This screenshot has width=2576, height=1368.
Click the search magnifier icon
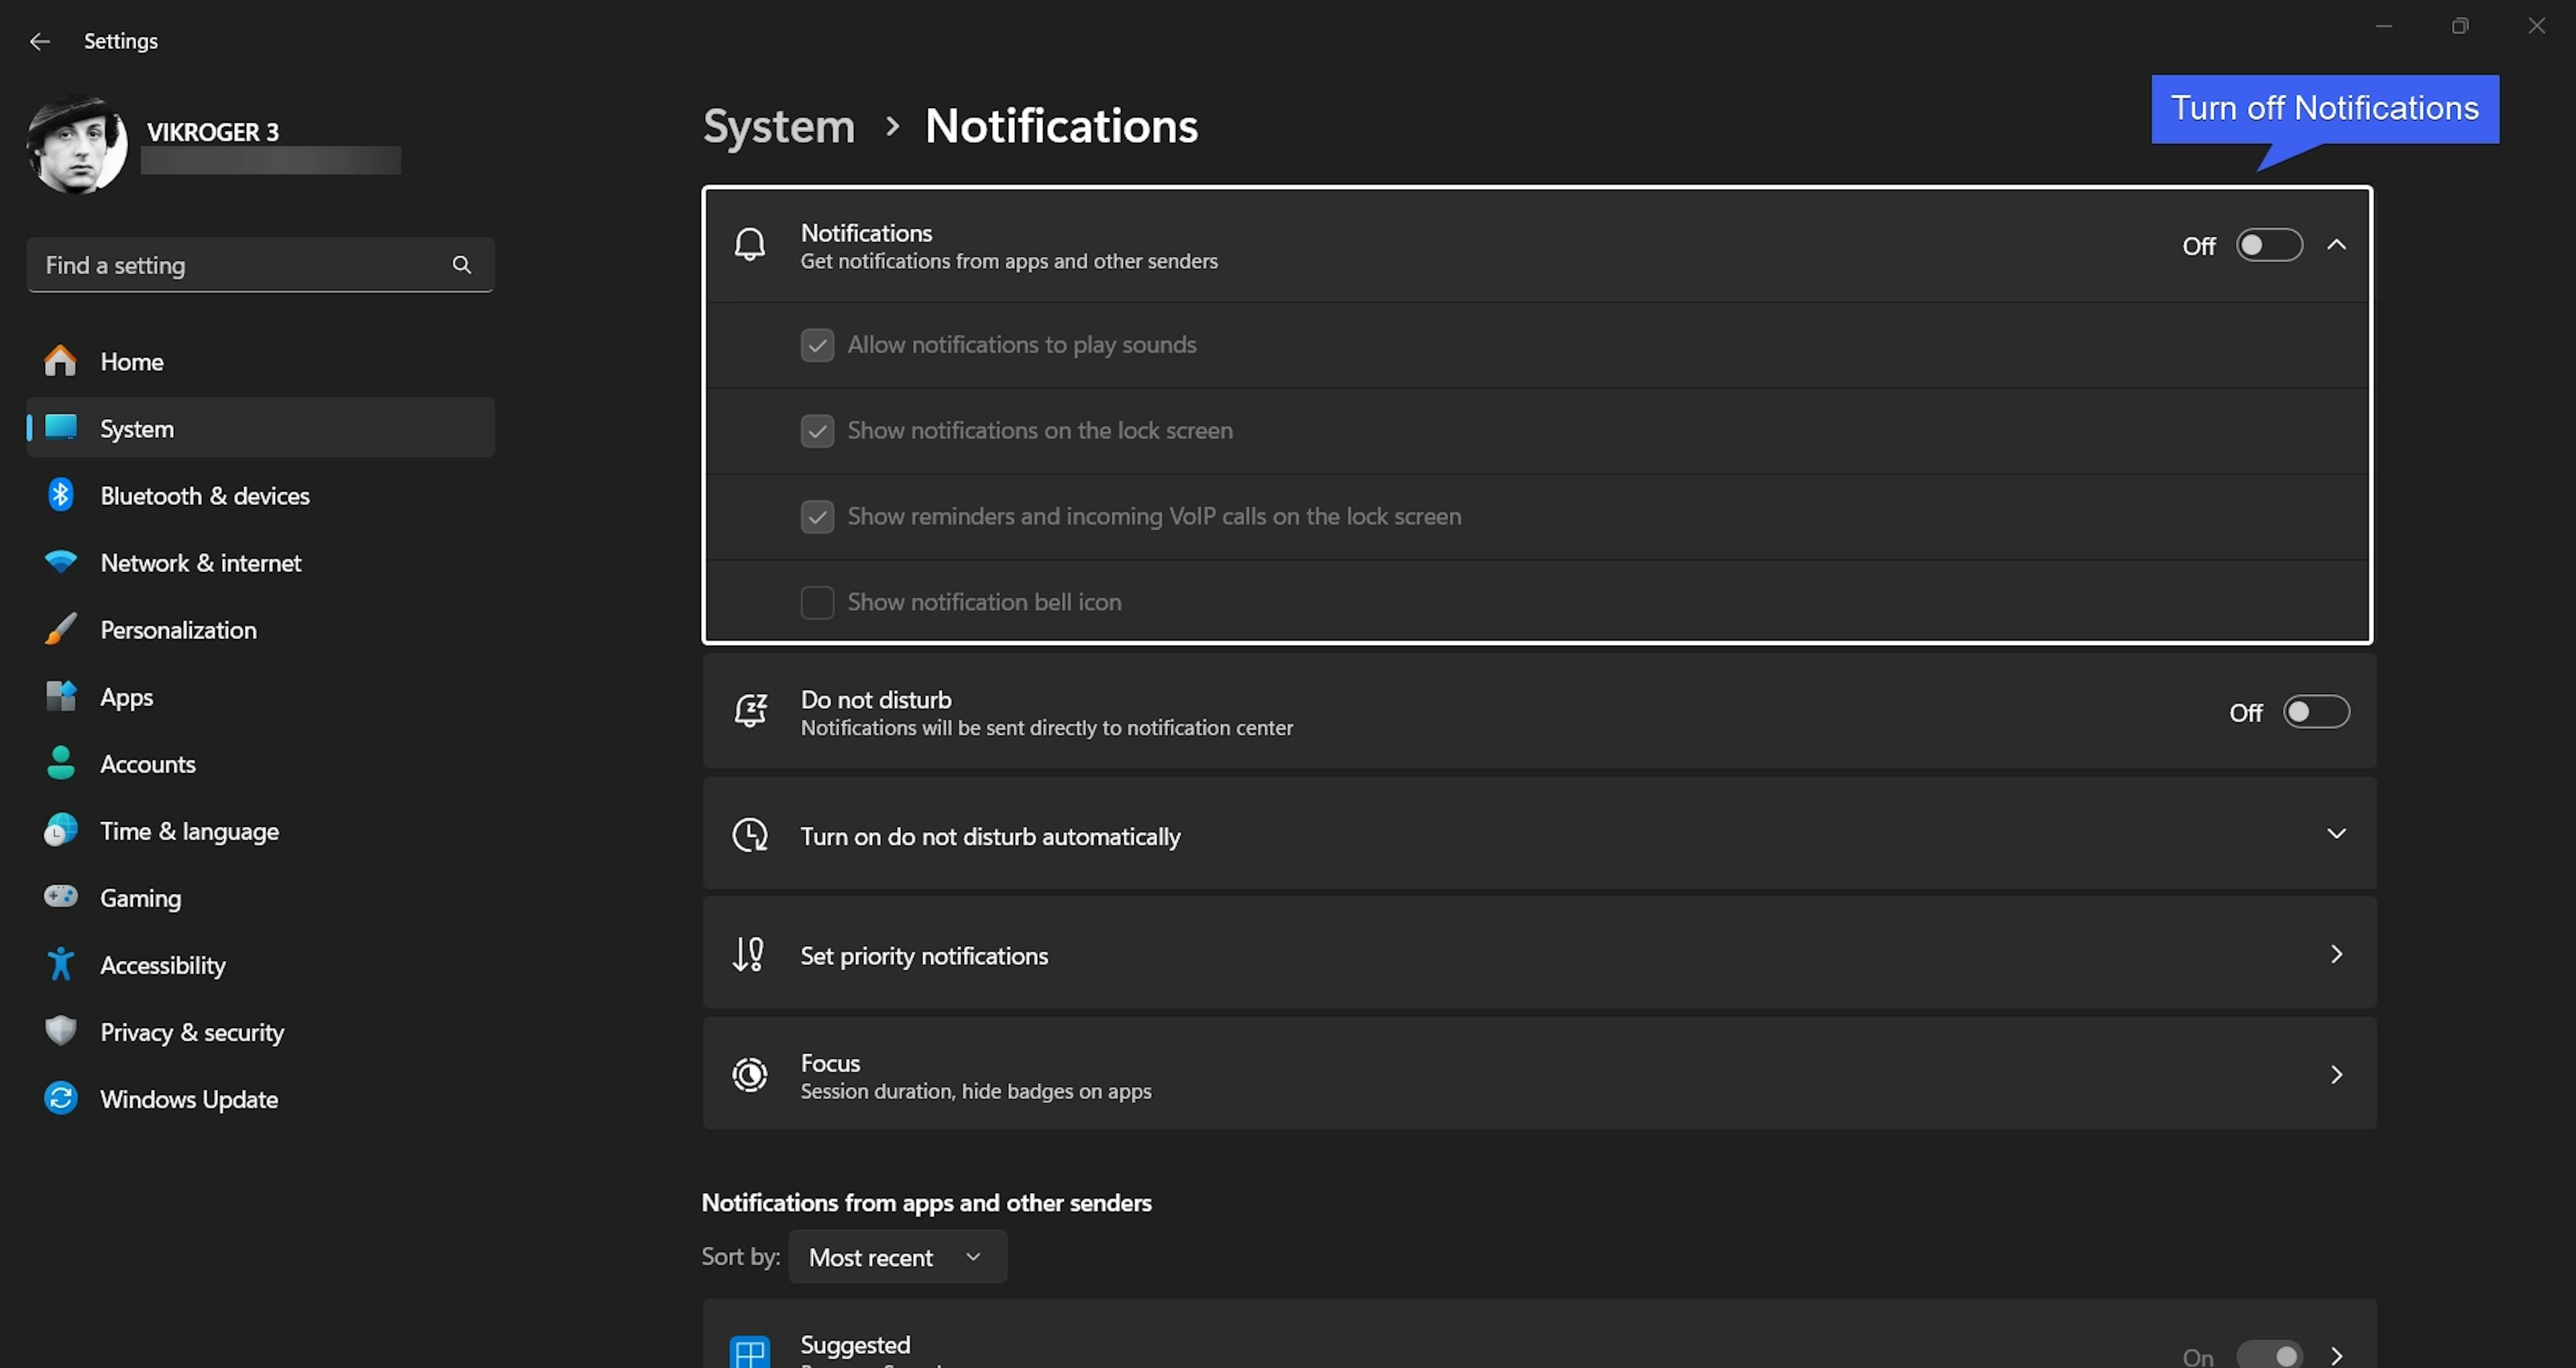(461, 265)
